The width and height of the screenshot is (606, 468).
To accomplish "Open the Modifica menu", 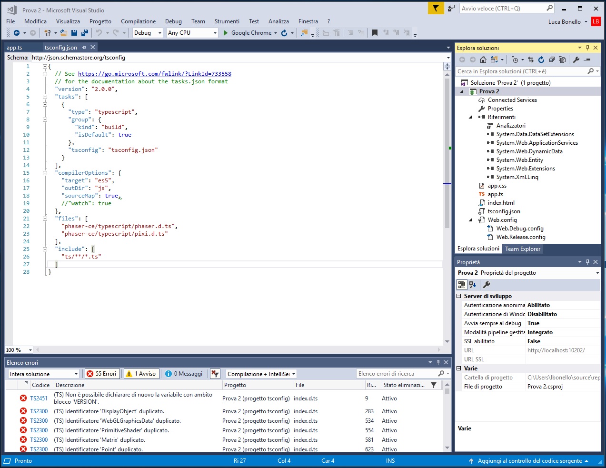I will 35,21.
